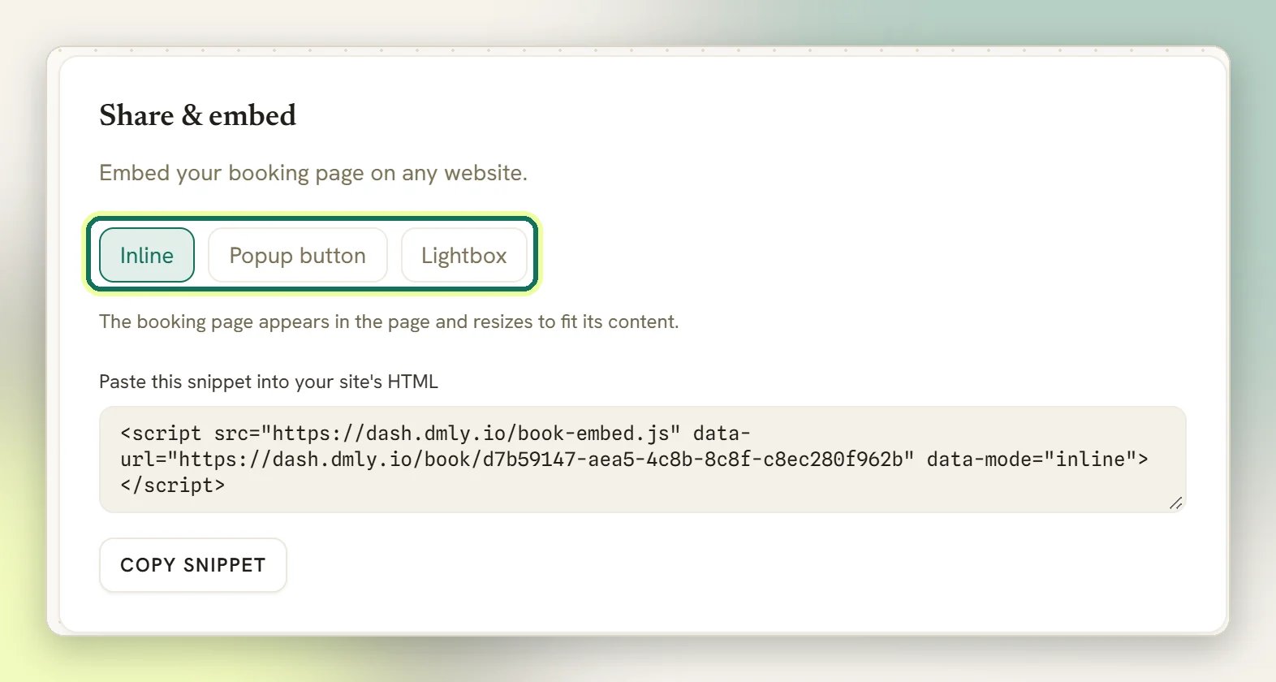The image size is (1276, 682).
Task: Choose the Lightbox embed option
Action: (x=463, y=255)
